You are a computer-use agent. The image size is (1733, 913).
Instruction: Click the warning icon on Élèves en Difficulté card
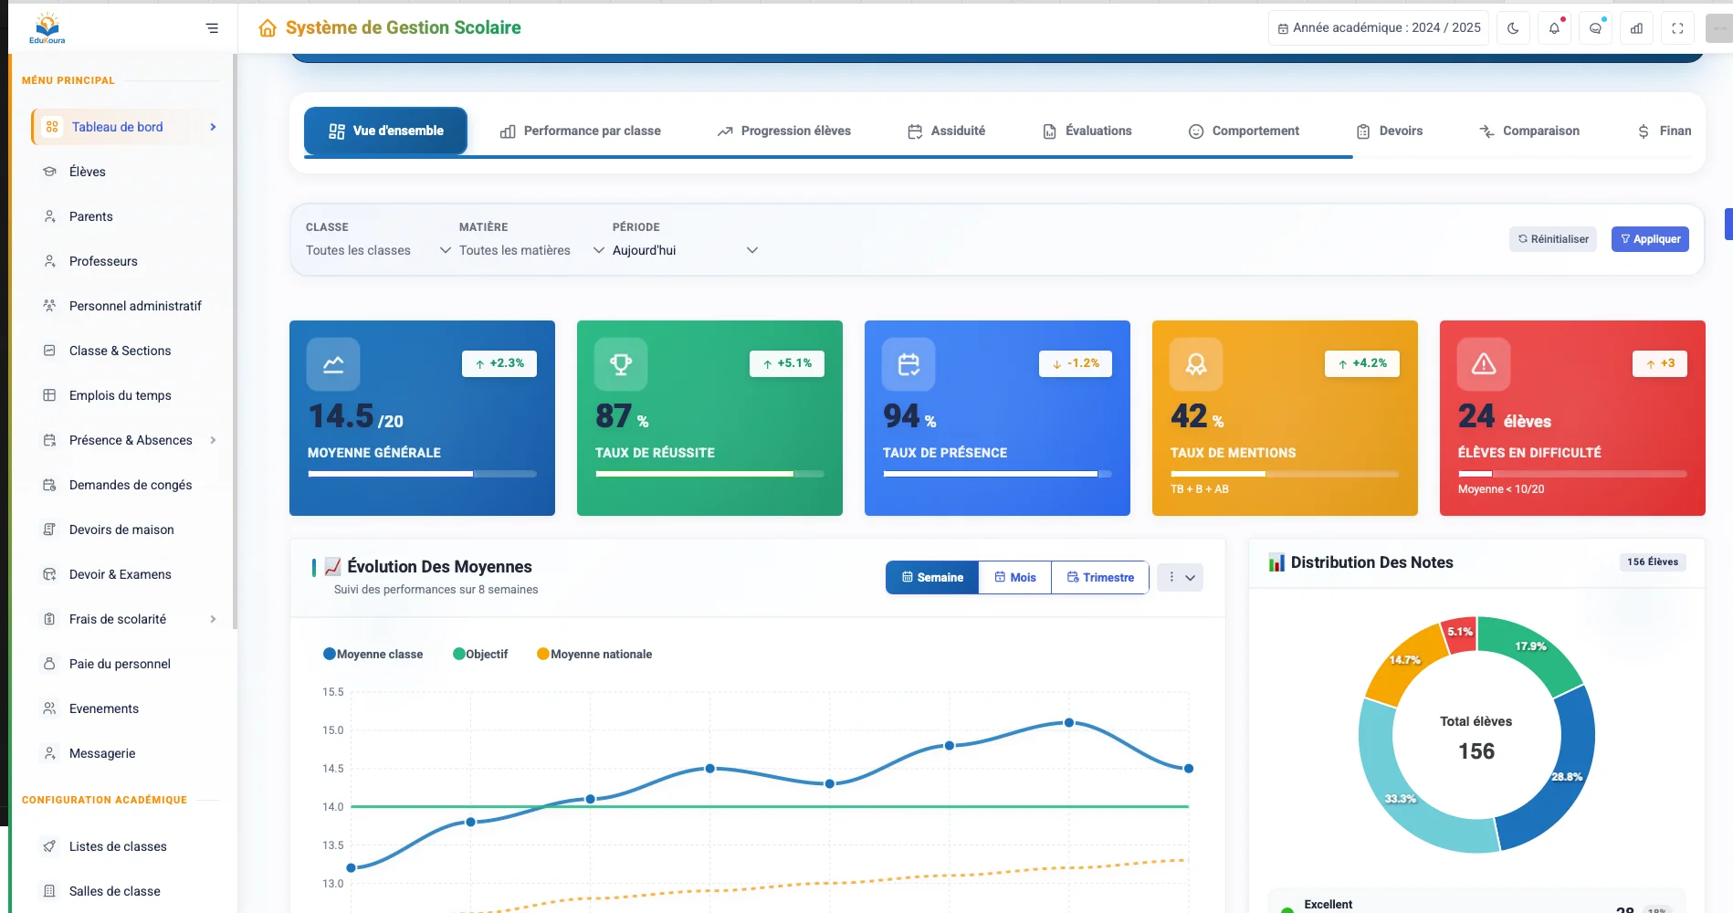pos(1484,364)
